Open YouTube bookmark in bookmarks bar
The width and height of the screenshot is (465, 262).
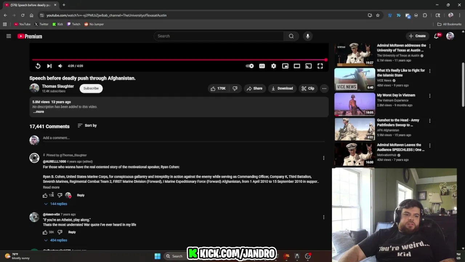(22, 24)
